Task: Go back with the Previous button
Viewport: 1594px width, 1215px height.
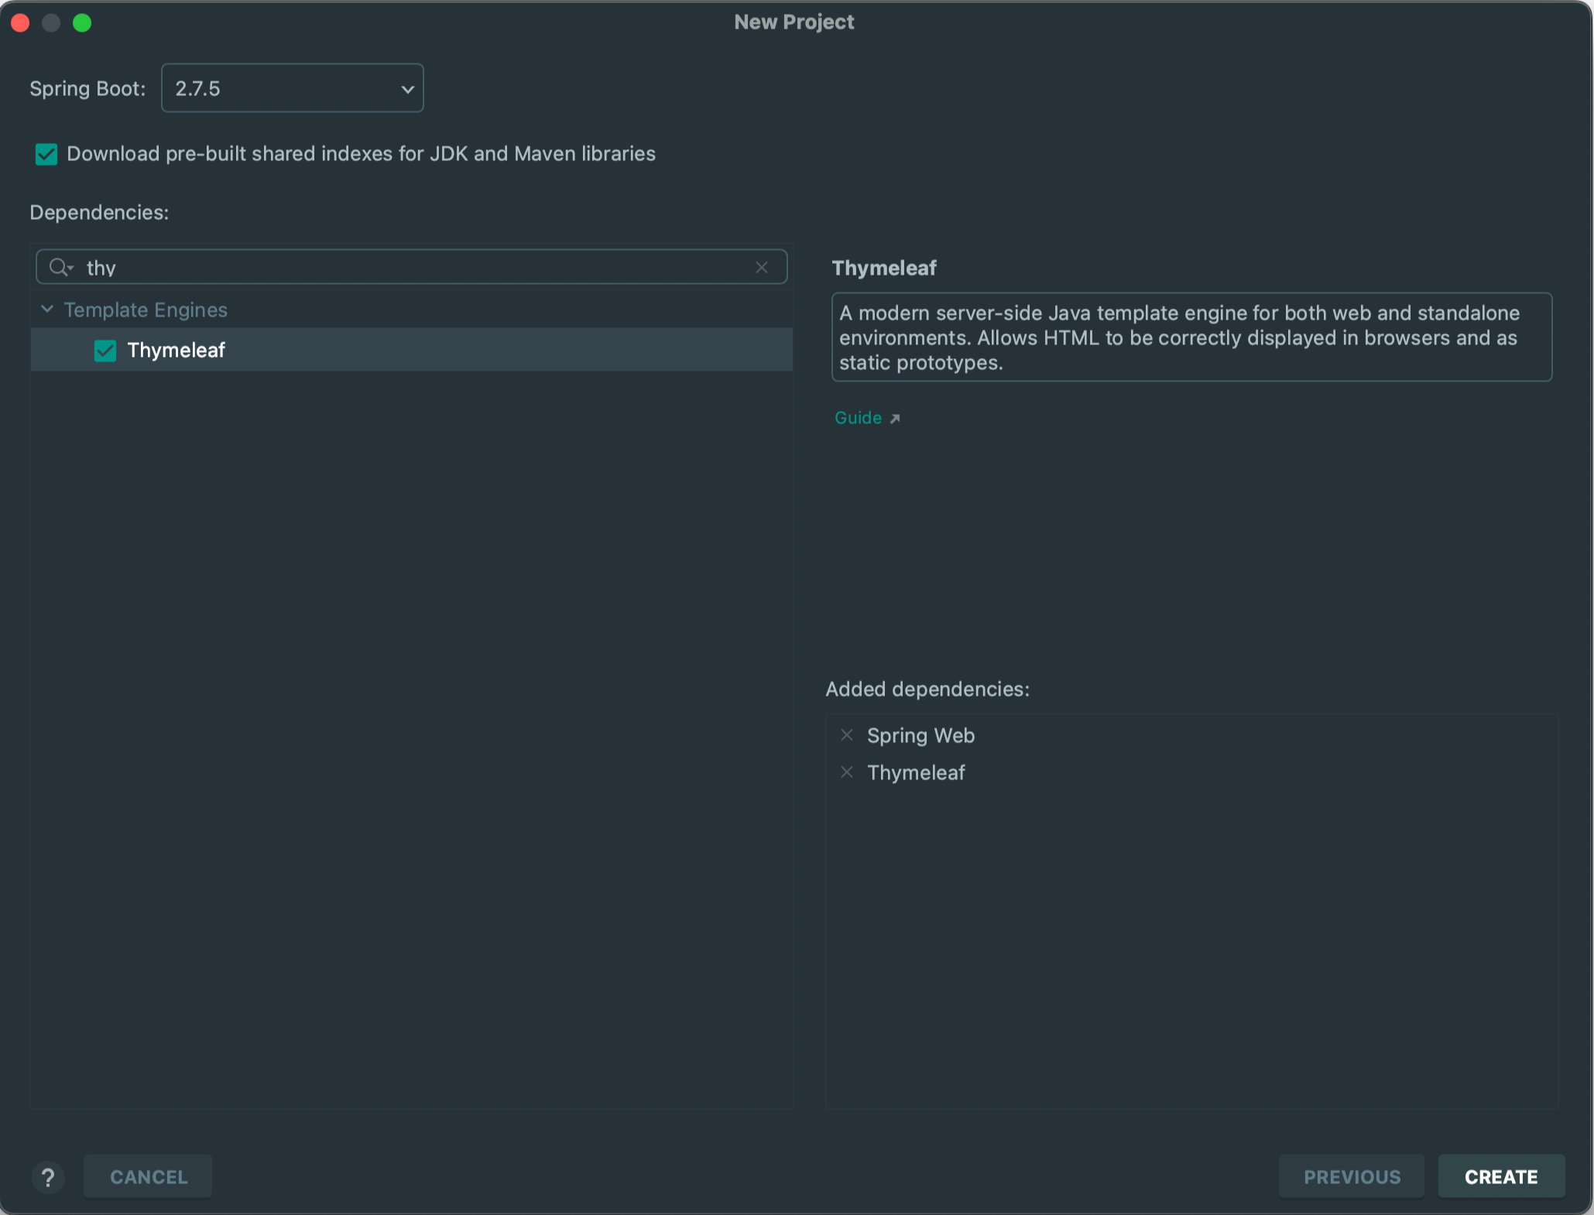Action: point(1351,1176)
